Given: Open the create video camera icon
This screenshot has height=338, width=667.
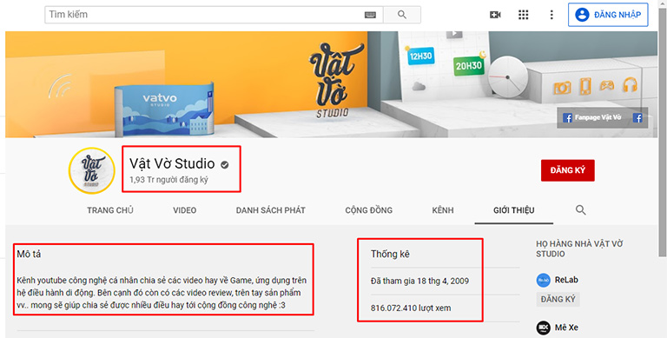Looking at the screenshot, I should point(495,15).
